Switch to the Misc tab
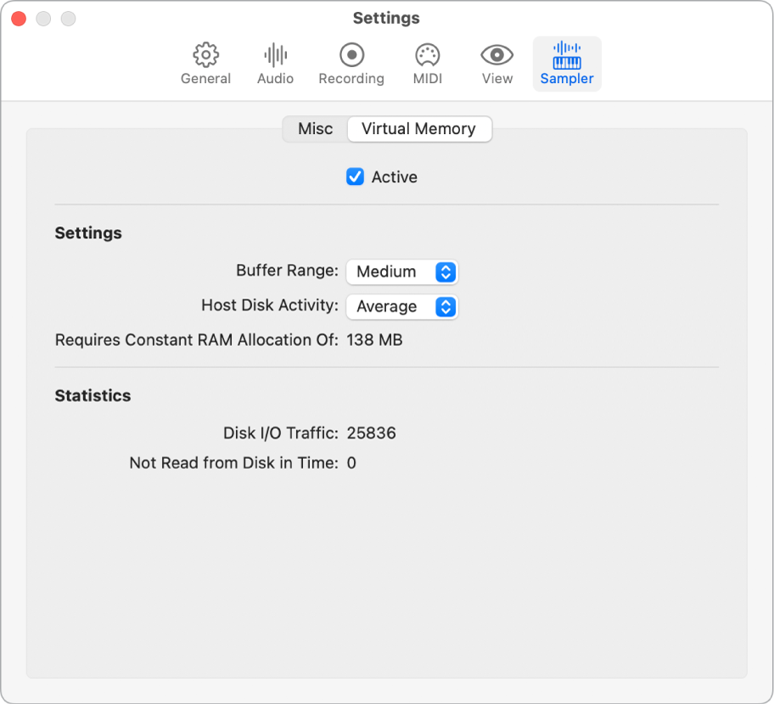 click(x=315, y=129)
